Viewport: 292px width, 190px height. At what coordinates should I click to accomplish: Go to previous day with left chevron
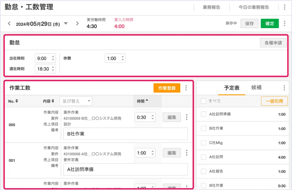click(x=9, y=24)
